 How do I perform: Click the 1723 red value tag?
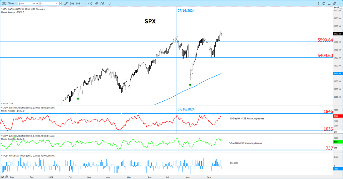(338, 116)
